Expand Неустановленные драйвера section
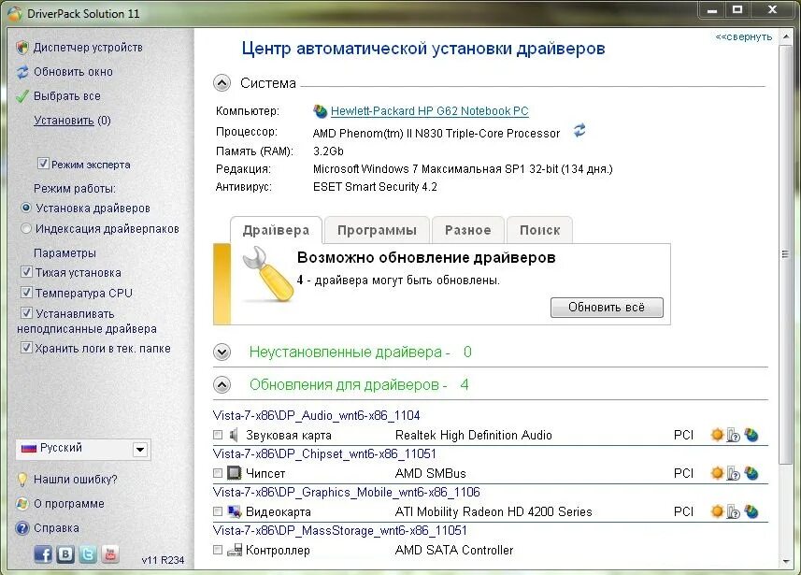801x575 pixels. pyautogui.click(x=222, y=352)
